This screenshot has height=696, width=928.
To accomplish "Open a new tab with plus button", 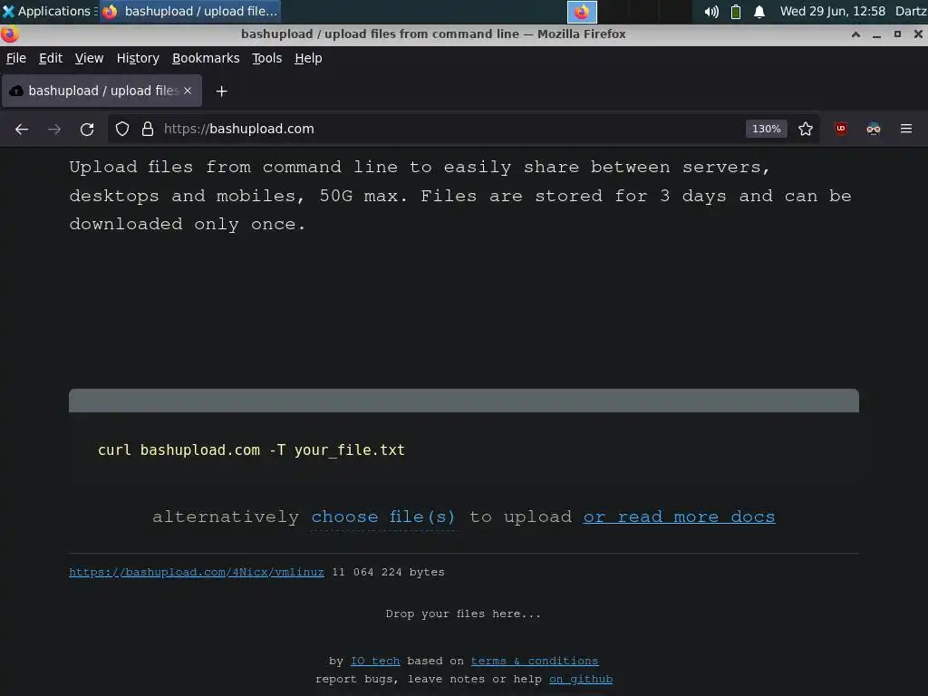I will click(x=221, y=92).
